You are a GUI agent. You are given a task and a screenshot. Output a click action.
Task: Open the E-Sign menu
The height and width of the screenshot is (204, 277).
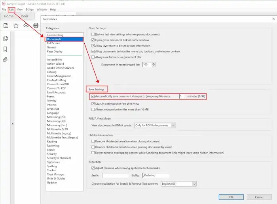tap(30, 9)
